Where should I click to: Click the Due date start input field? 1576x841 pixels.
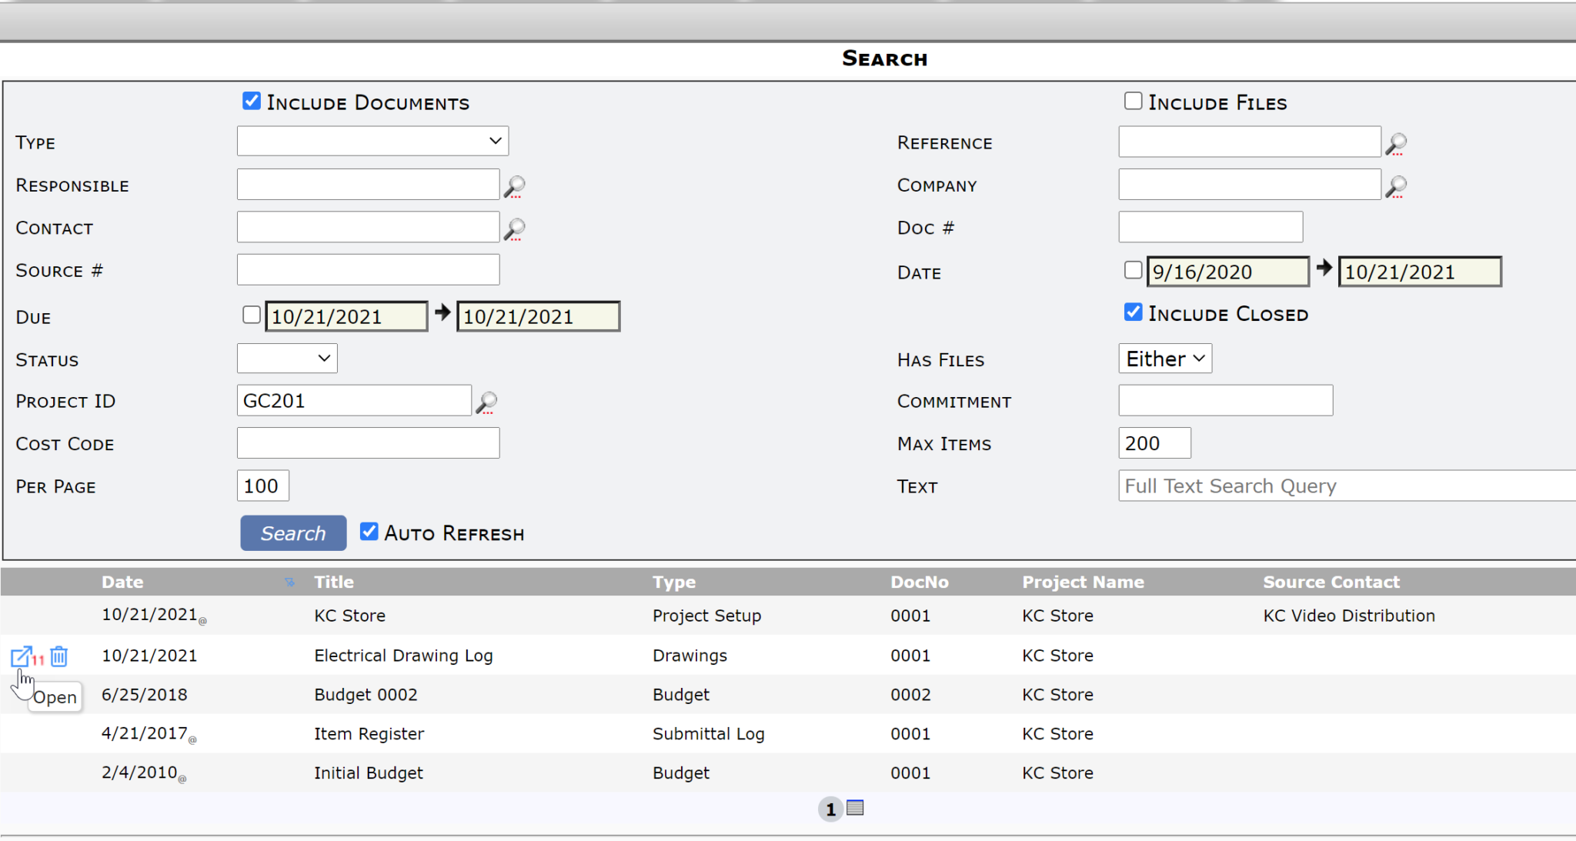click(x=344, y=315)
